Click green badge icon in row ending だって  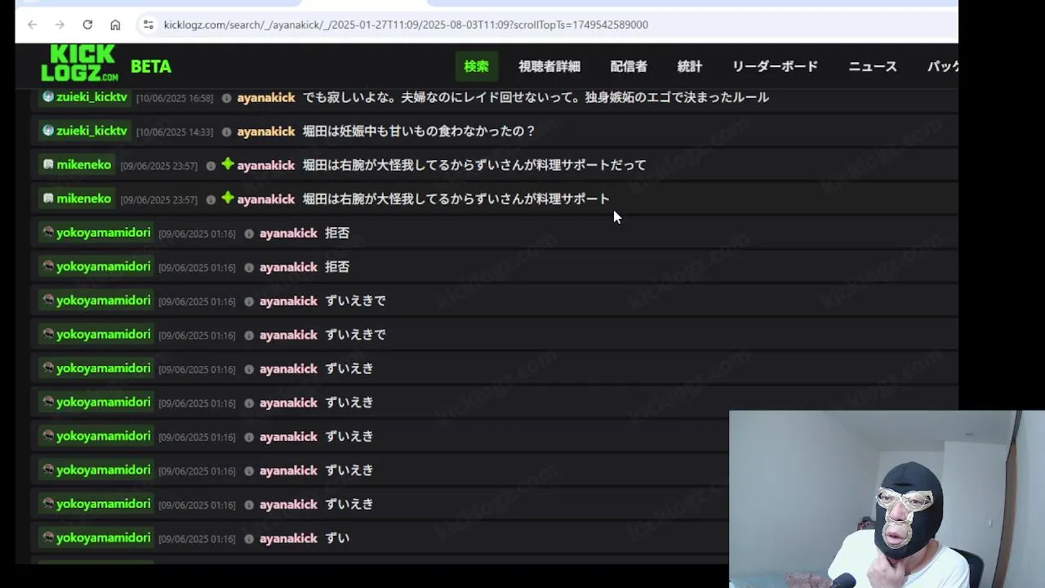click(228, 164)
